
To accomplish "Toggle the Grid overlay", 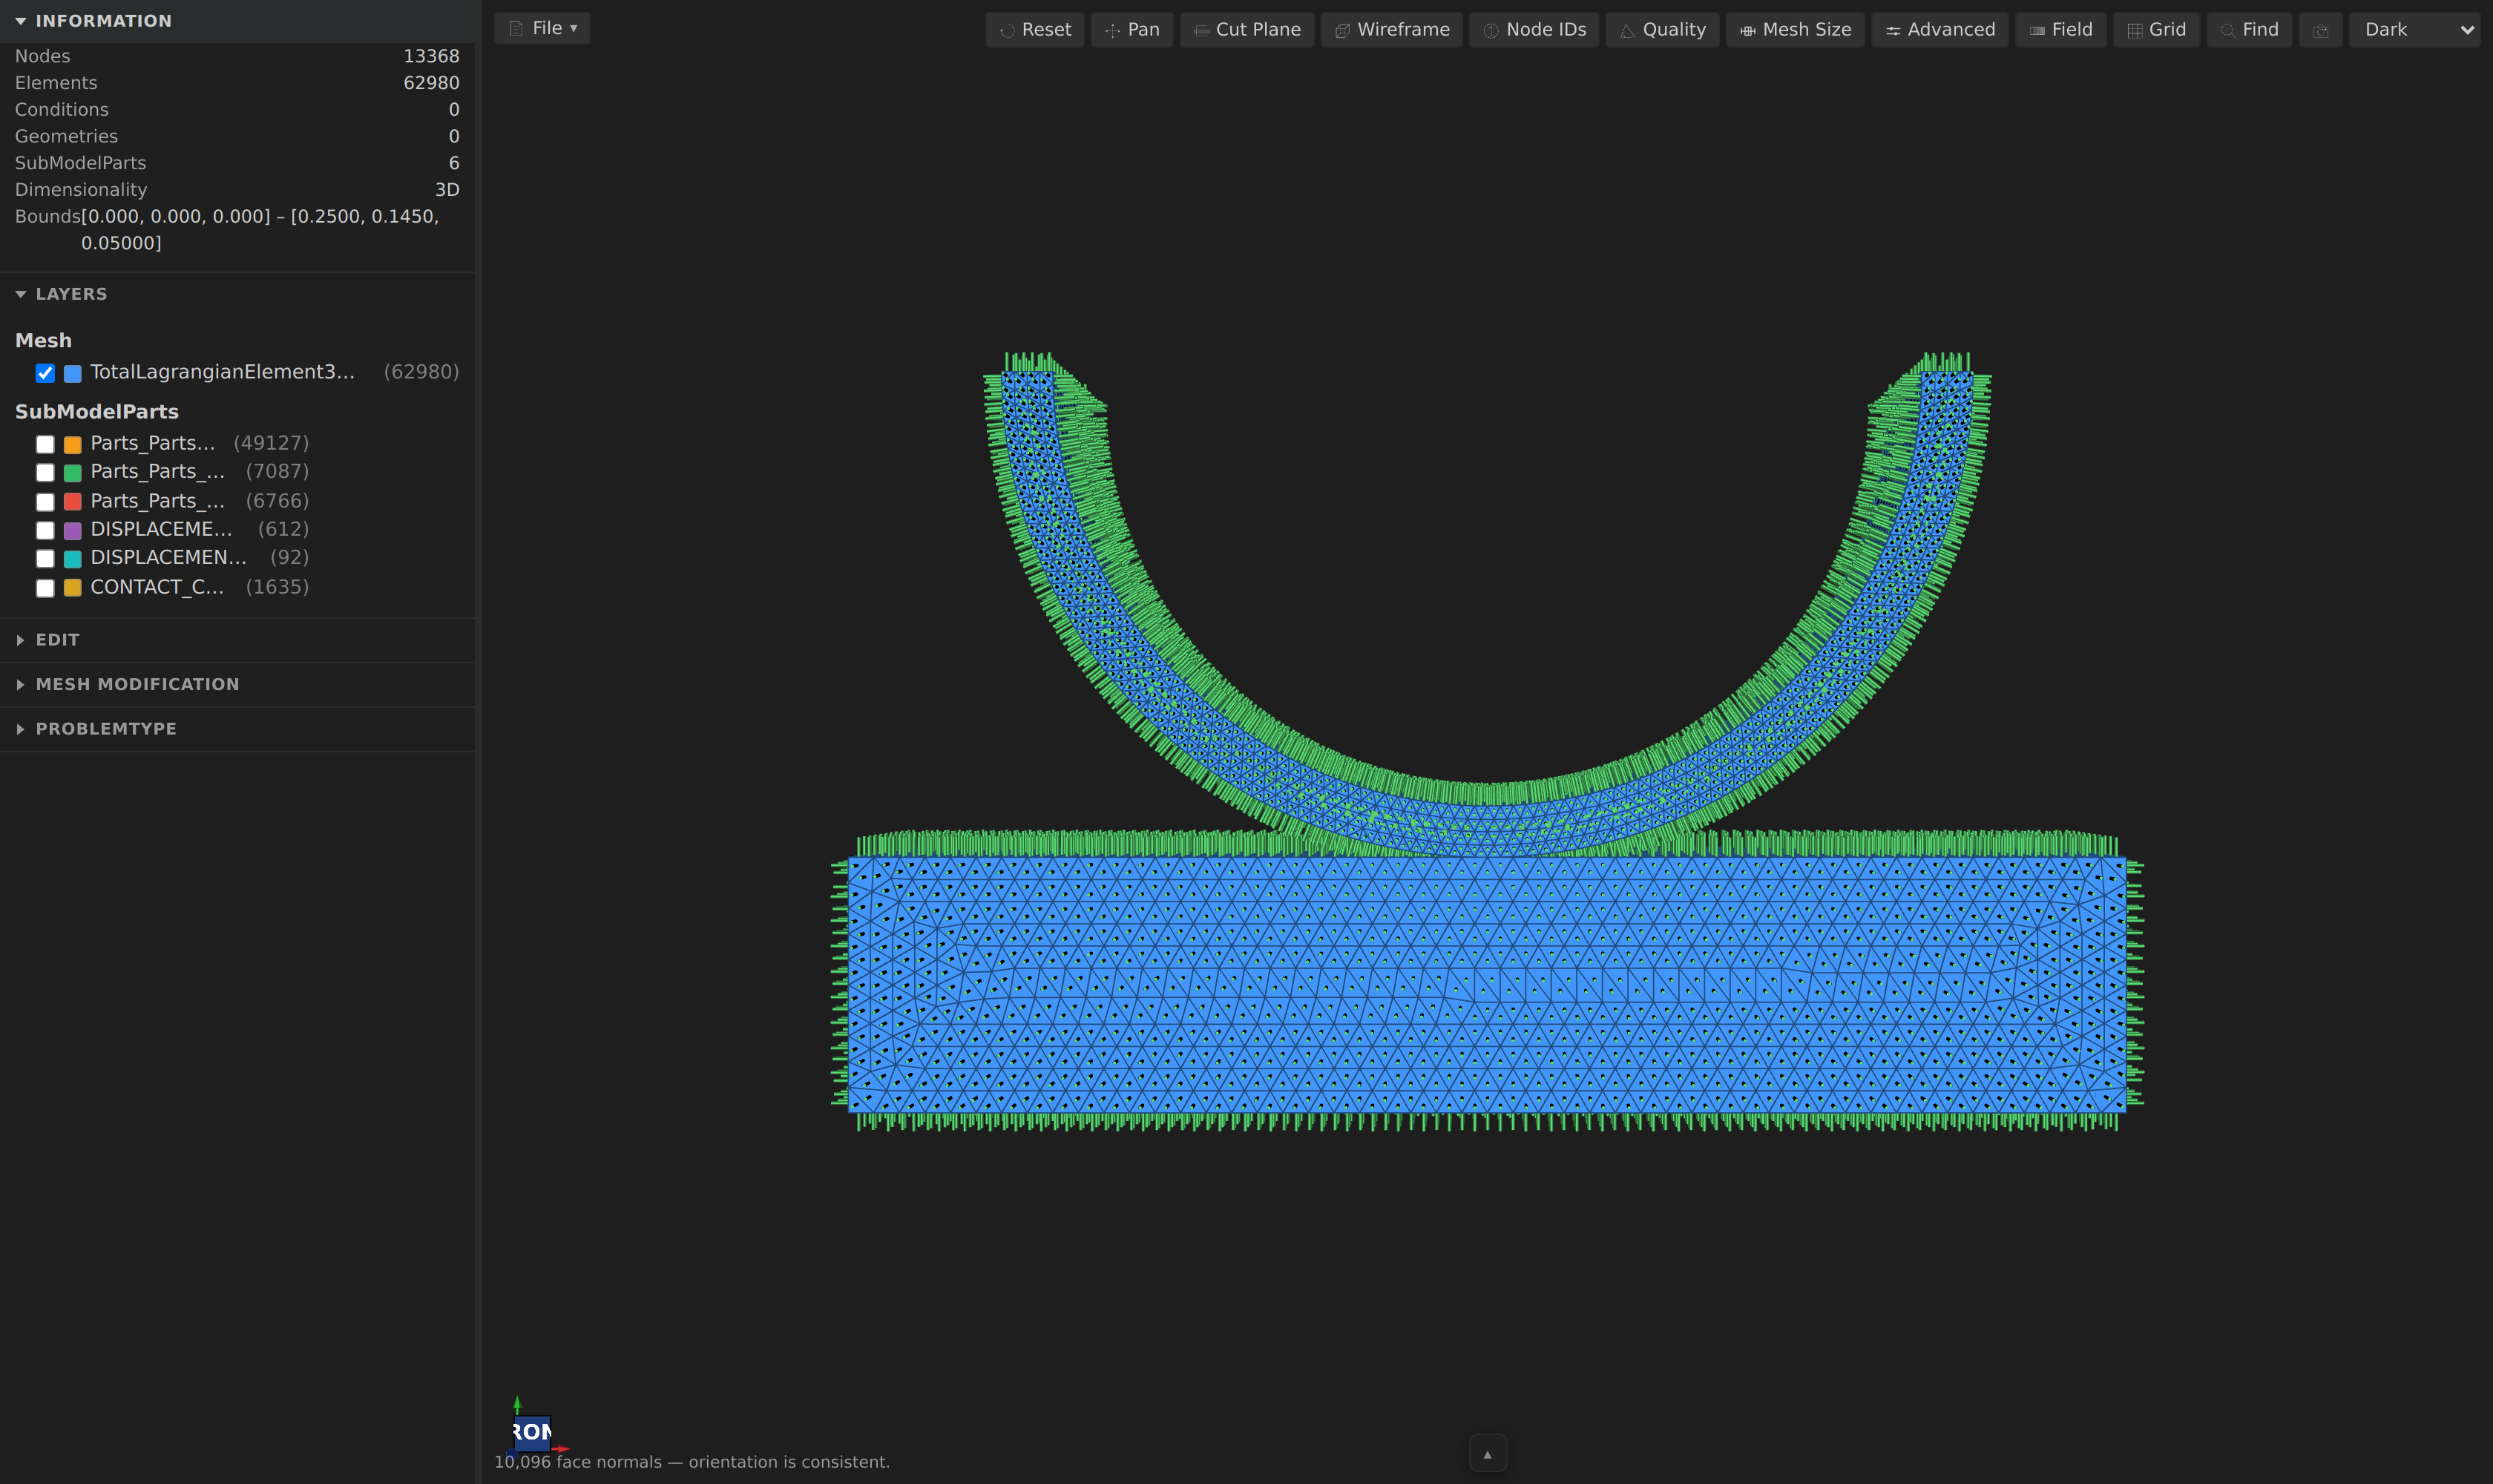I will (x=2156, y=30).
